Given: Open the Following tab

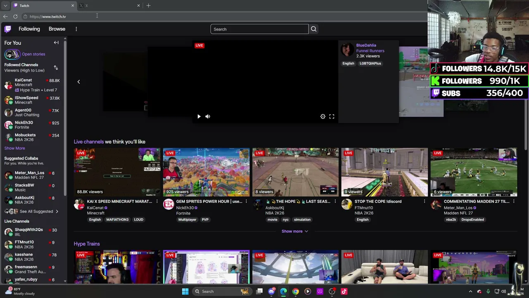Looking at the screenshot, I should [29, 29].
